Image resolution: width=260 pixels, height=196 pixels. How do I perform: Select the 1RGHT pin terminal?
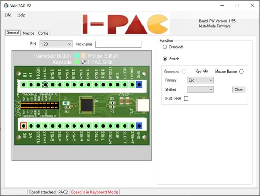click(132, 85)
